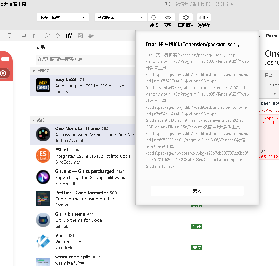
Task: Select the GitLens extension icon
Action: [43, 177]
